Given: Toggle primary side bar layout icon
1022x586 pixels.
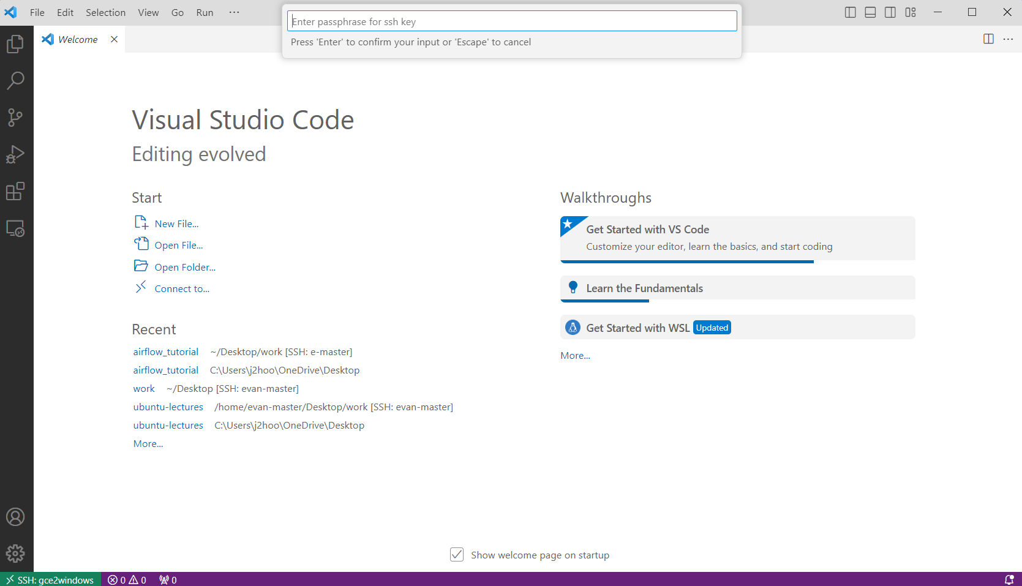Looking at the screenshot, I should (x=850, y=12).
